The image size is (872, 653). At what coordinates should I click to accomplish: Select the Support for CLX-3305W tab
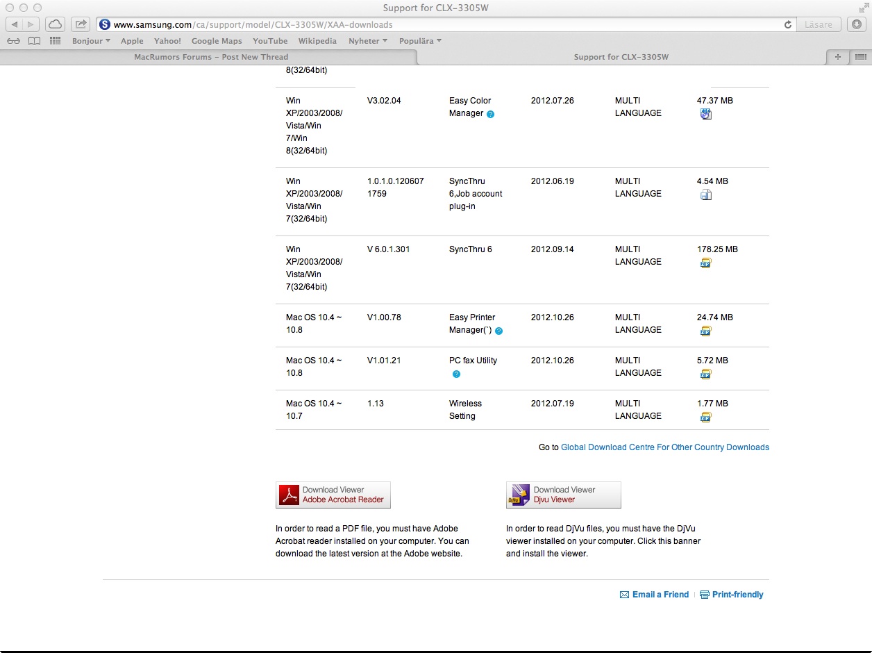point(621,57)
